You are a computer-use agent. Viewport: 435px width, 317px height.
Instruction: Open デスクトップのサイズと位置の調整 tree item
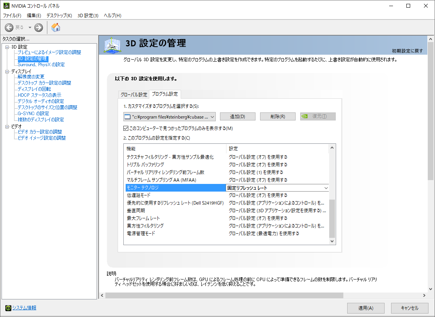[47, 107]
